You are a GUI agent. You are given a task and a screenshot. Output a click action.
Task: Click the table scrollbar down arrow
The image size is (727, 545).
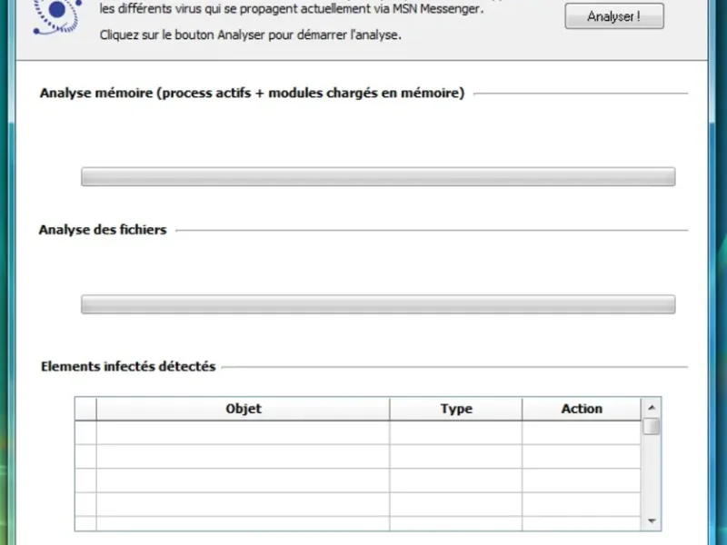click(x=652, y=520)
